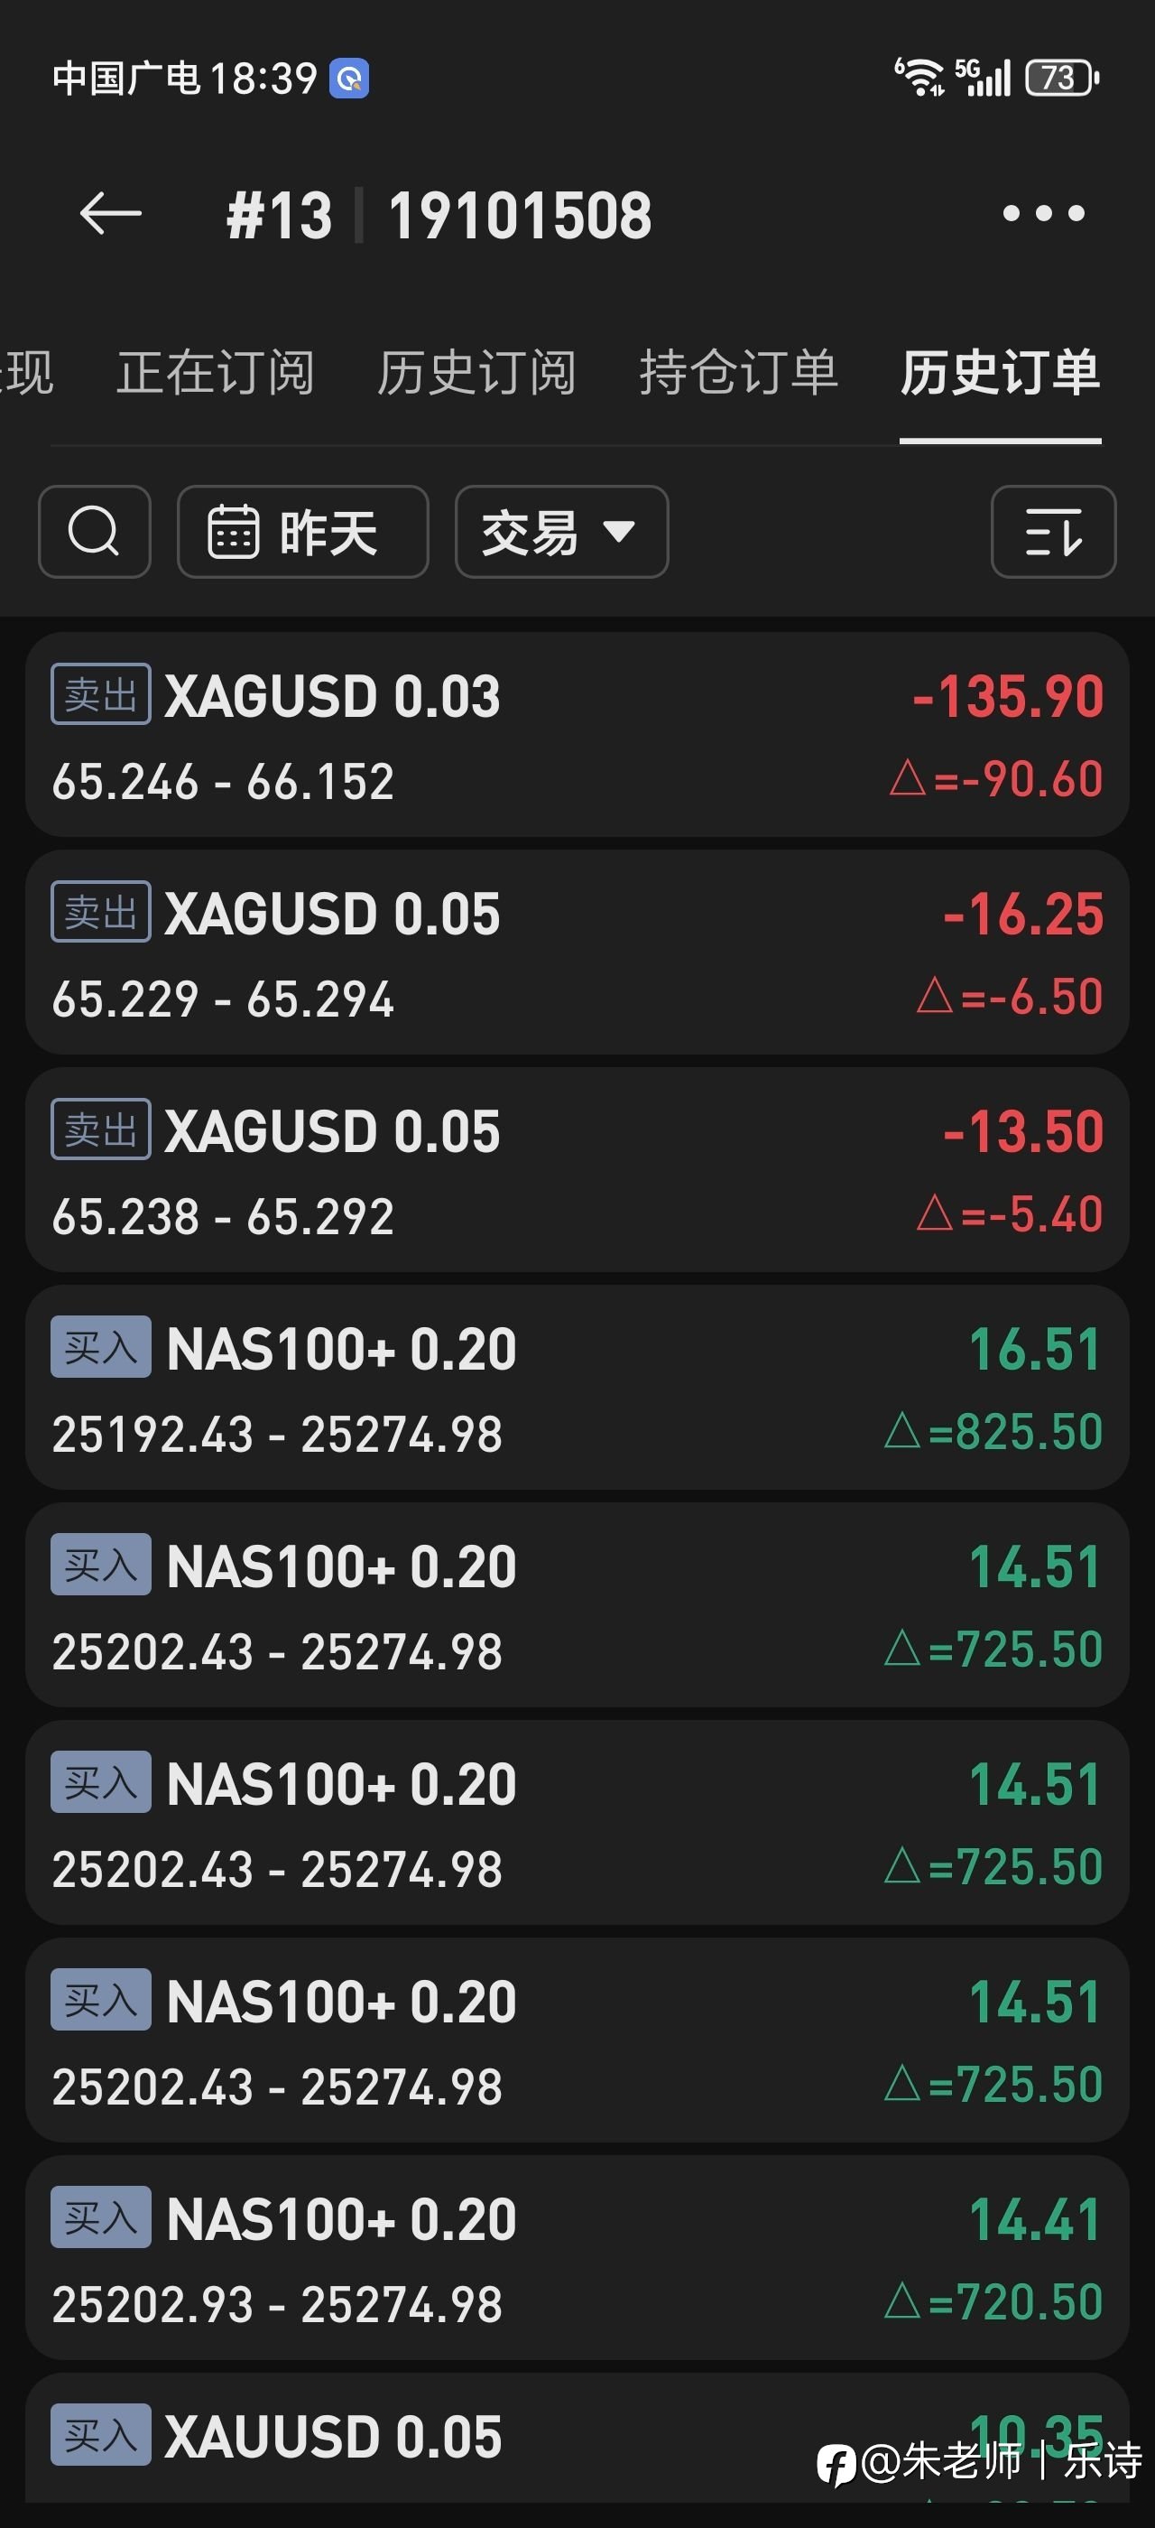Open XAGUSD 0.05 order losing -16.25
The image size is (1155, 2528).
click(x=577, y=953)
